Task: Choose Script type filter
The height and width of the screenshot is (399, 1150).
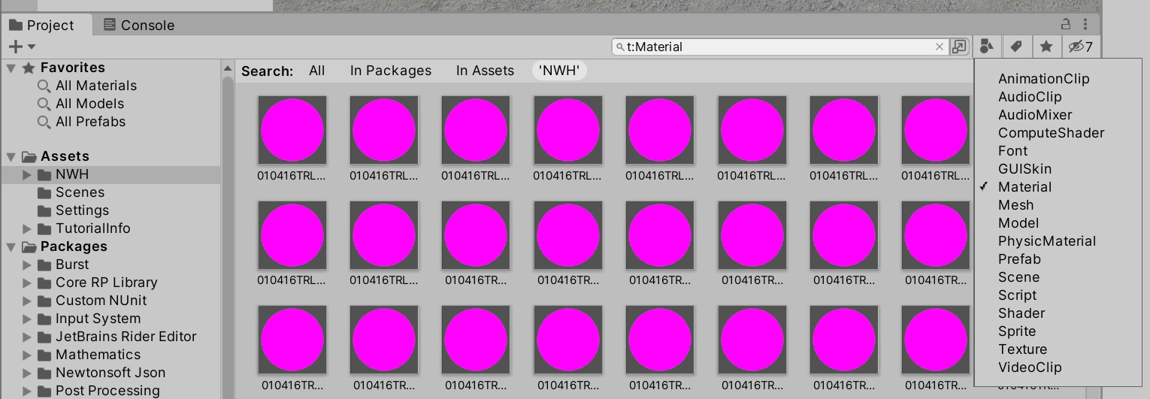Action: pyautogui.click(x=1017, y=295)
